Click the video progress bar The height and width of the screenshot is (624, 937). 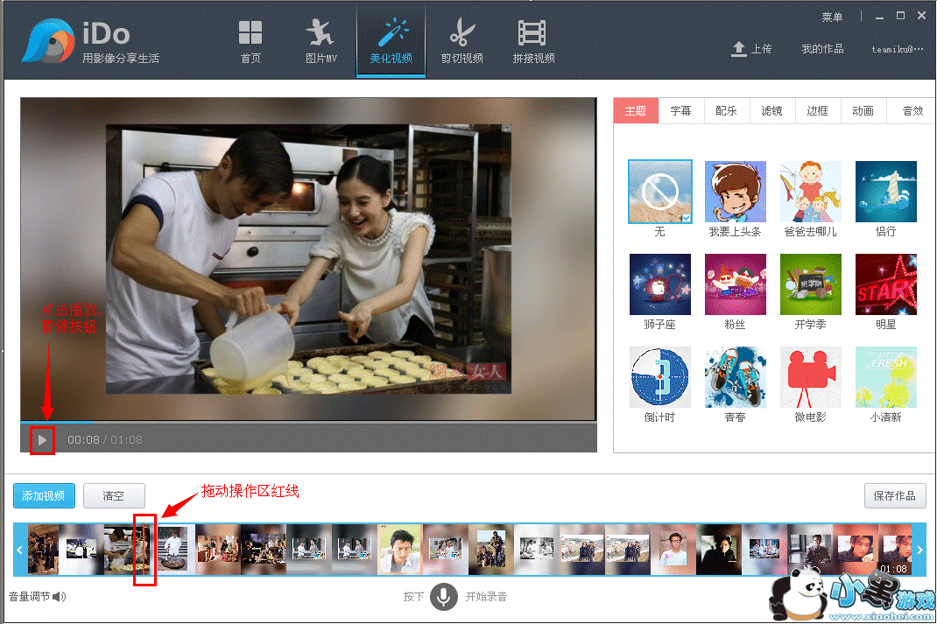click(308, 422)
